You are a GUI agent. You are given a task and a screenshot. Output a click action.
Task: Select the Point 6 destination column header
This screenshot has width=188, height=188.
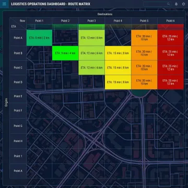coord(170,21)
